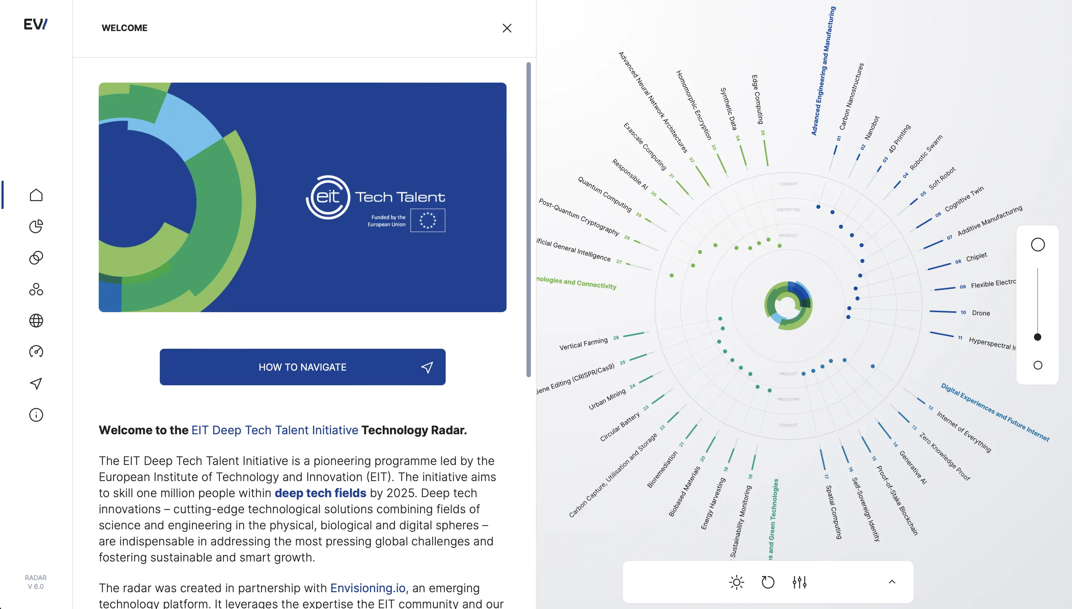The height and width of the screenshot is (609, 1072).
Task: Click the small circle zoom-out button
Action: [1037, 365]
